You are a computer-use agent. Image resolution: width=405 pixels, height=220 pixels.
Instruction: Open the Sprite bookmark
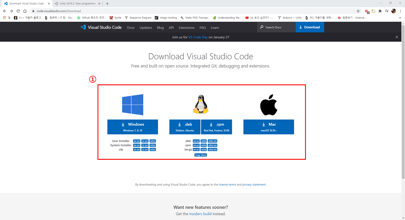115,18
